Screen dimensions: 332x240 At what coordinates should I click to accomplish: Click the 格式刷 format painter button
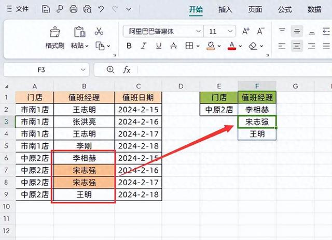click(55, 38)
